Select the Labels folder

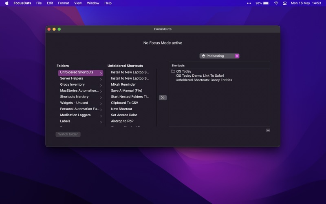click(80, 121)
